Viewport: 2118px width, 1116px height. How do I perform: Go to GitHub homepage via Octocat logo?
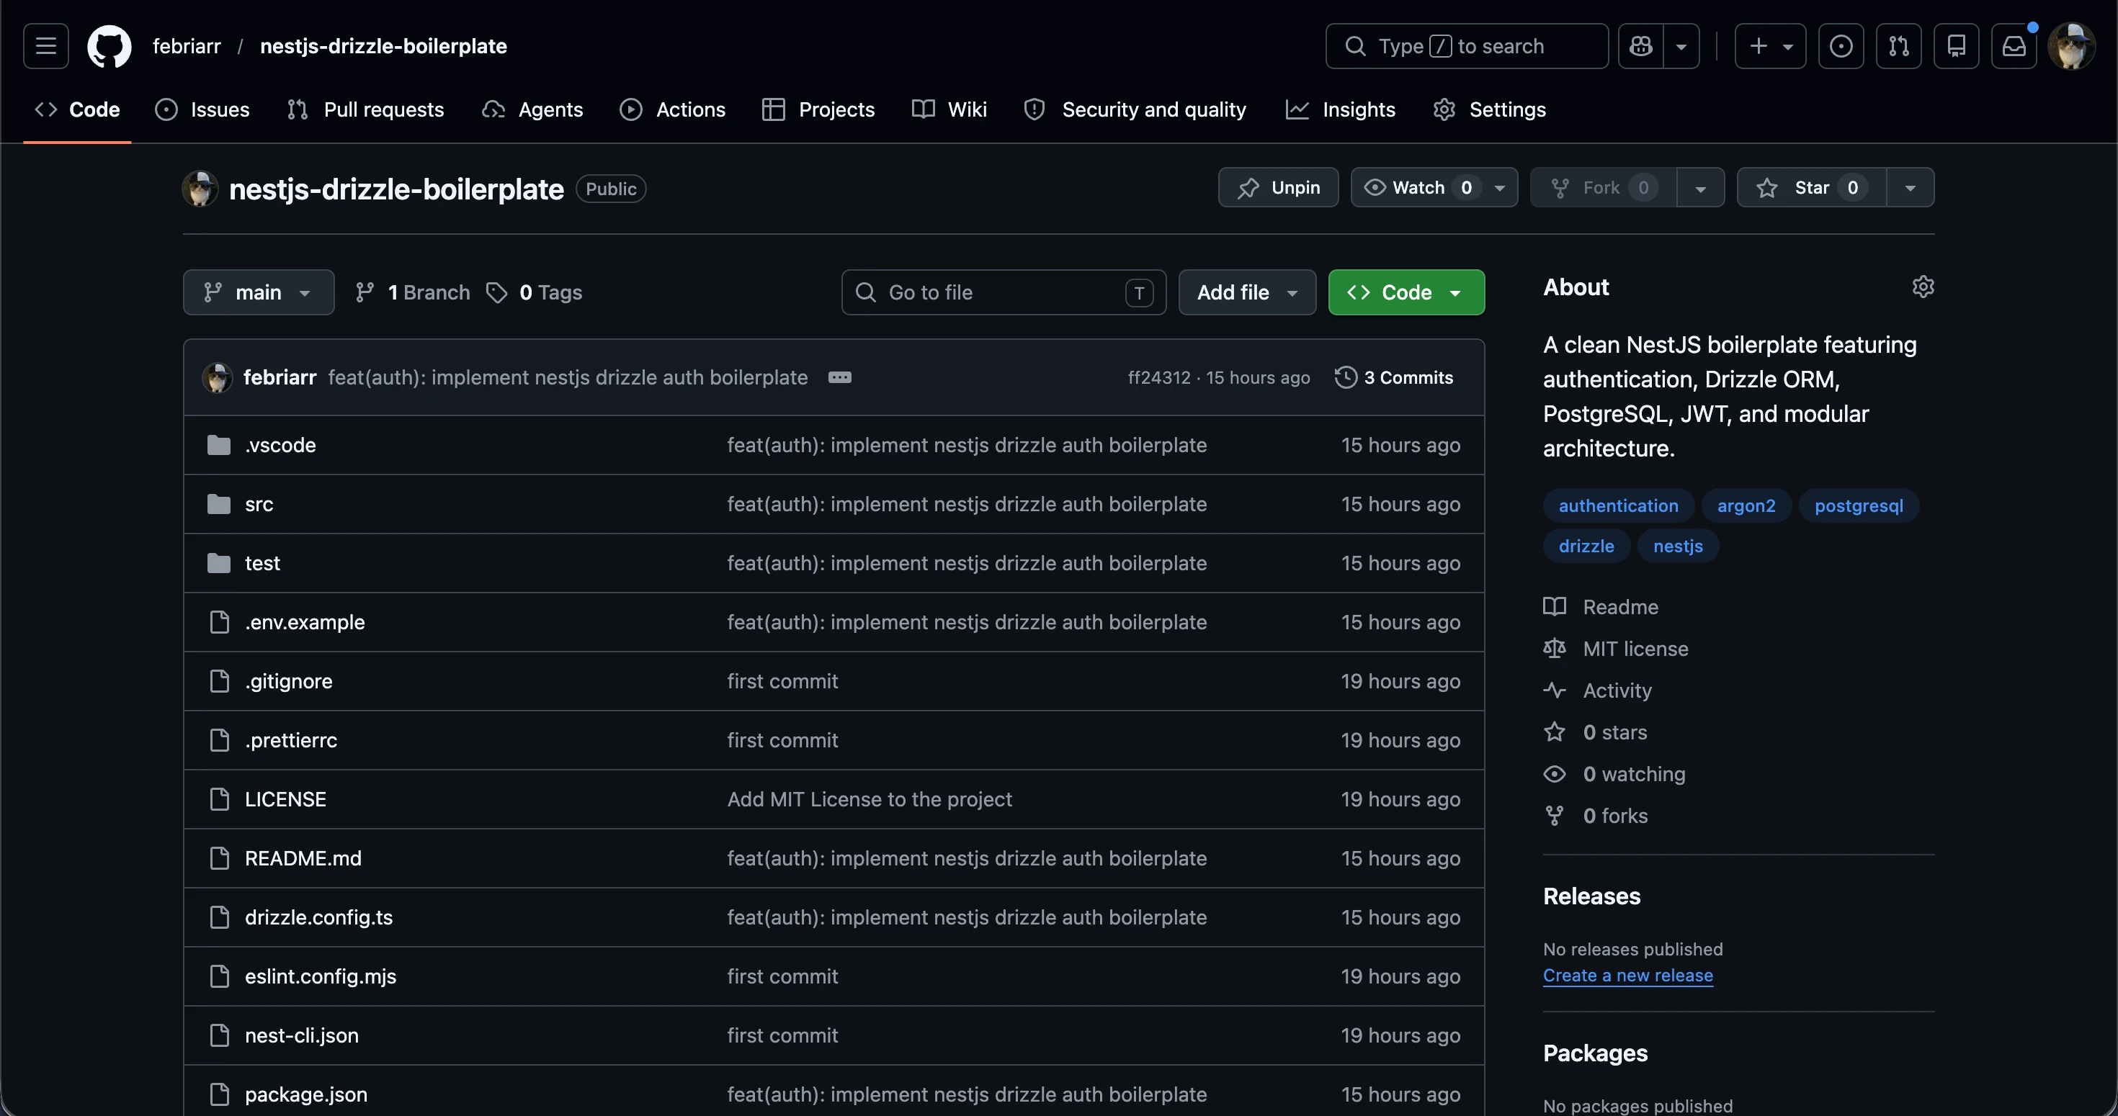[110, 46]
